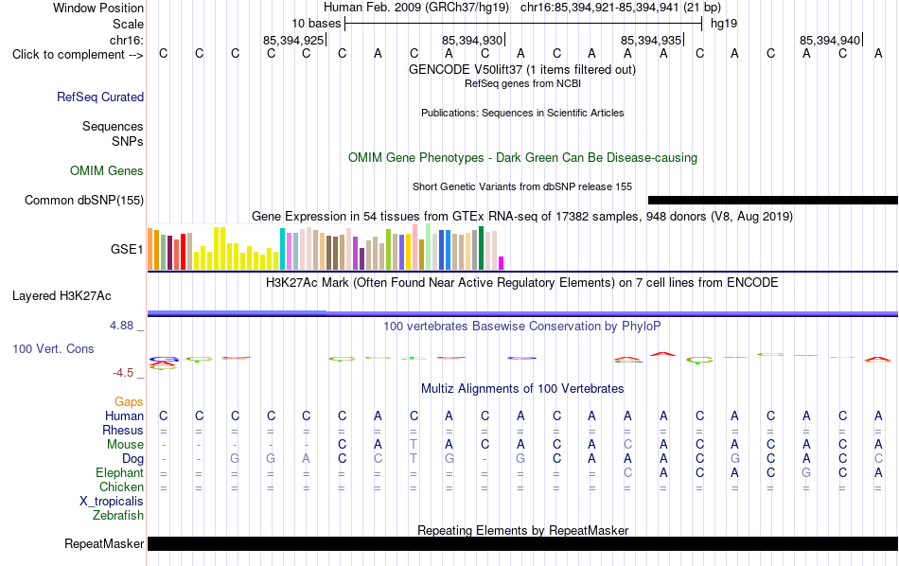899x566 pixels.
Task: Click the OMIM Gene Phenotypes title text
Action: click(x=522, y=158)
